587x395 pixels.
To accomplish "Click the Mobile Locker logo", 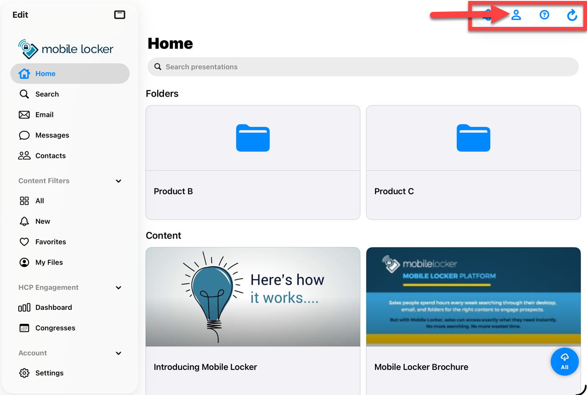I will 65,49.
